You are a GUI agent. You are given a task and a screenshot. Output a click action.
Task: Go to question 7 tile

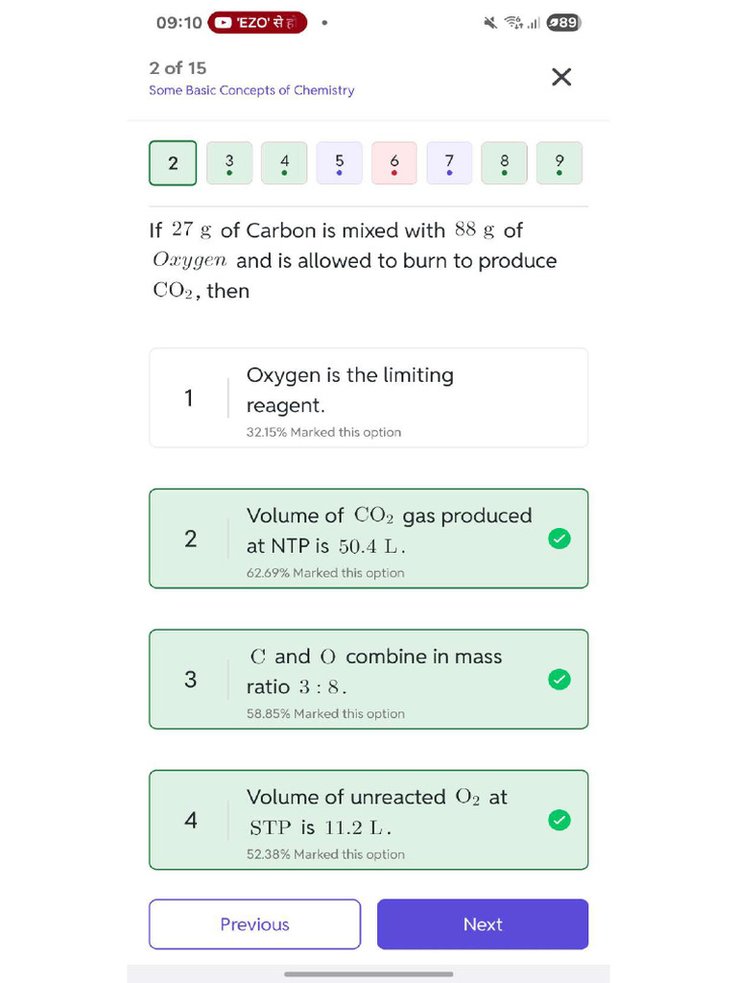pos(449,163)
